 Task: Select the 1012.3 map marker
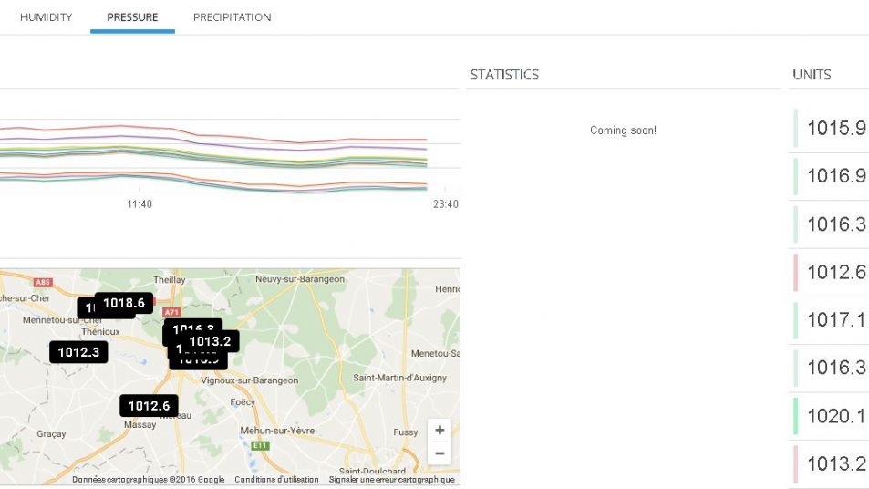(x=78, y=352)
